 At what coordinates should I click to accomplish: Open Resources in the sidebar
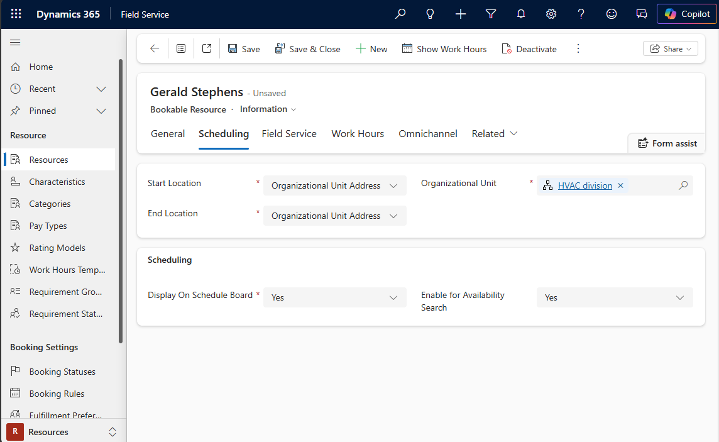58,160
